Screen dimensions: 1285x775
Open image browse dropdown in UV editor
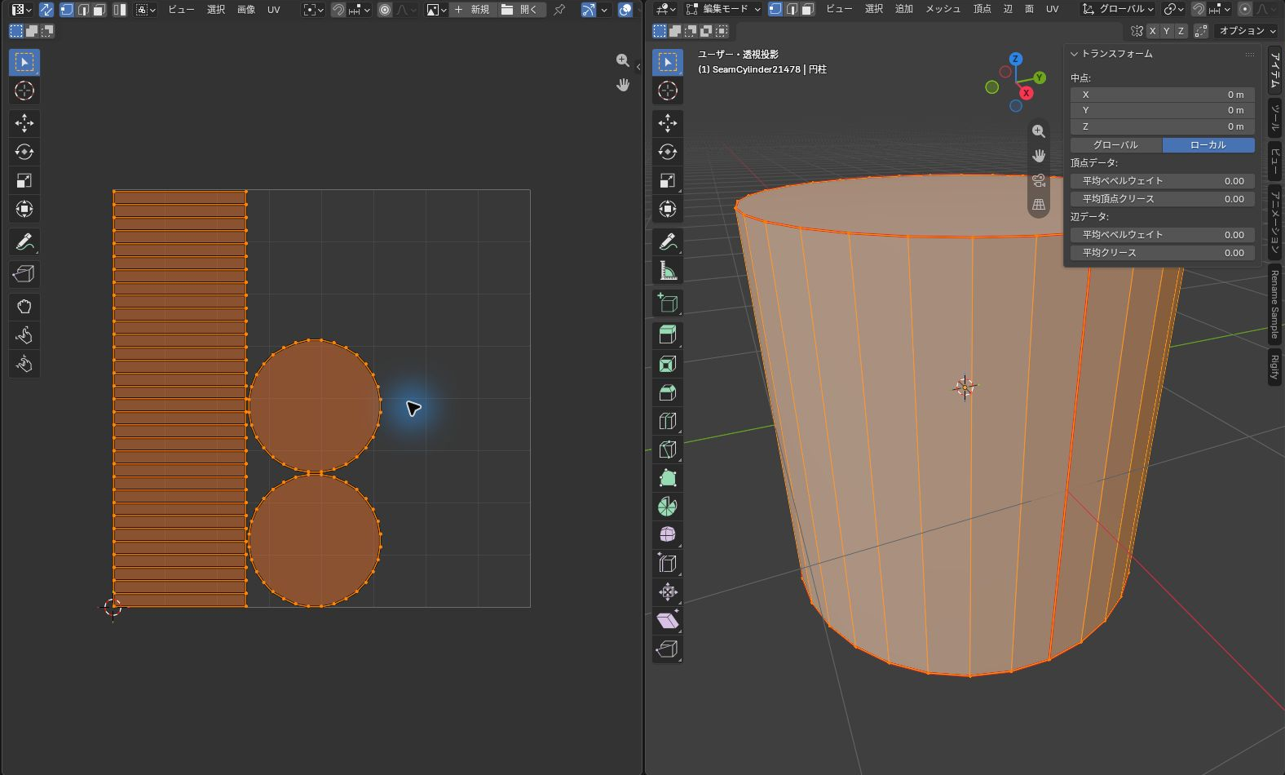point(436,10)
